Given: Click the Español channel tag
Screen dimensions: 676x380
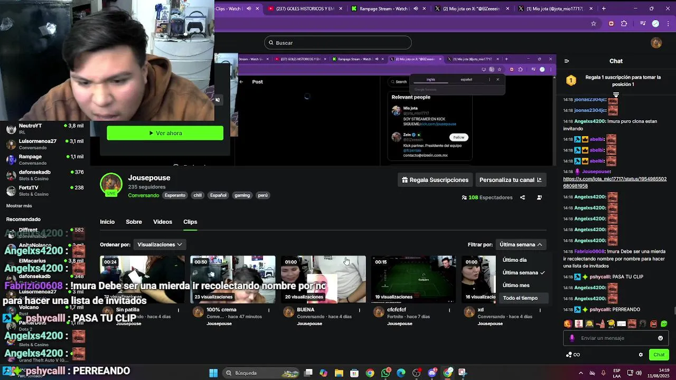Looking at the screenshot, I should tap(218, 195).
